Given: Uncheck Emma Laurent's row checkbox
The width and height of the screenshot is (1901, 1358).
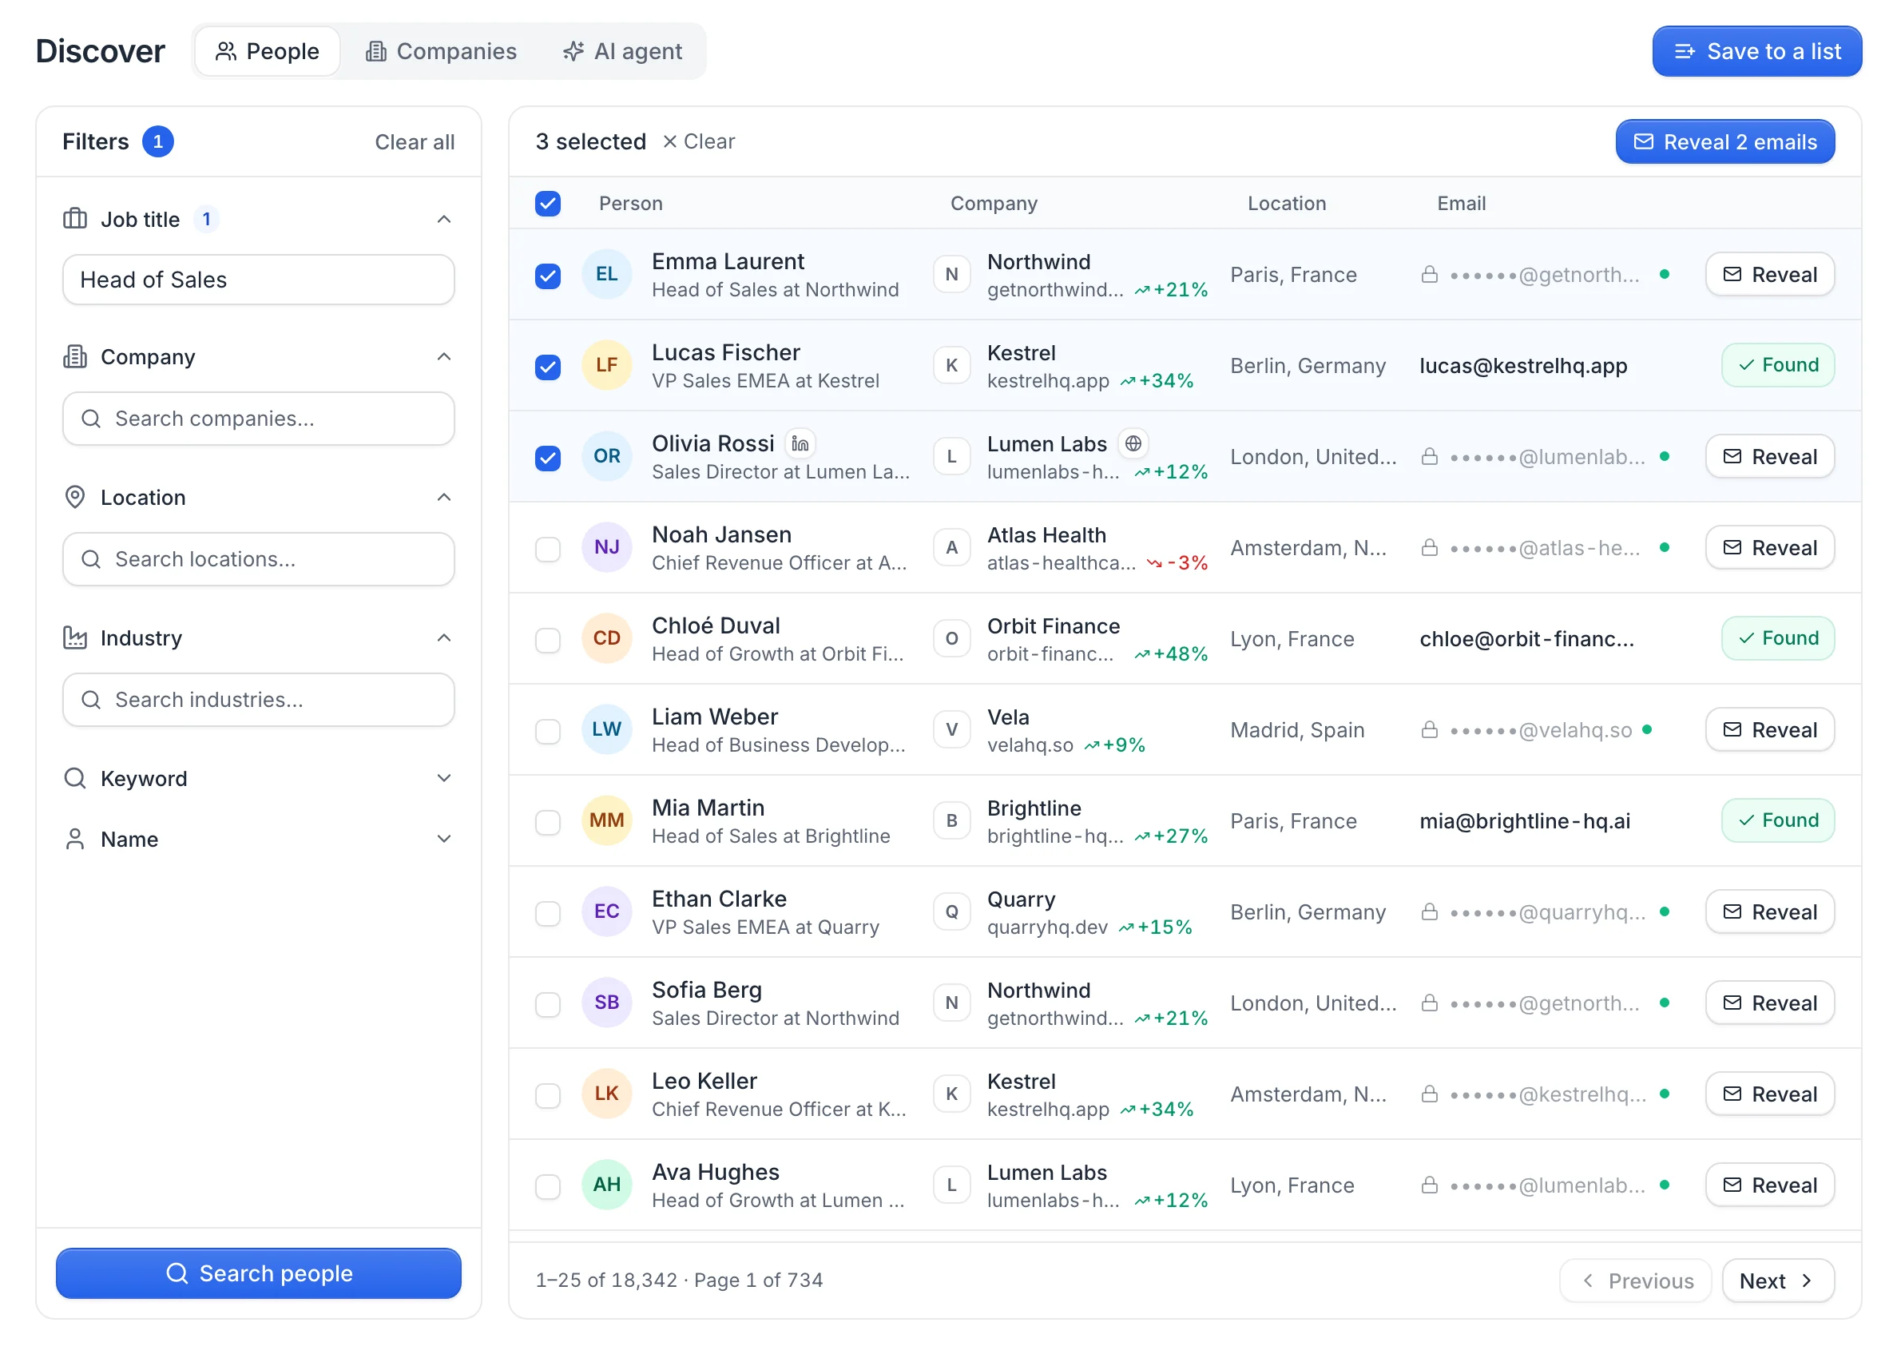Looking at the screenshot, I should click(548, 275).
